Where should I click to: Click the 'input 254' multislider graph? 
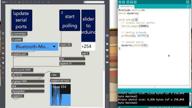(x=60, y=95)
